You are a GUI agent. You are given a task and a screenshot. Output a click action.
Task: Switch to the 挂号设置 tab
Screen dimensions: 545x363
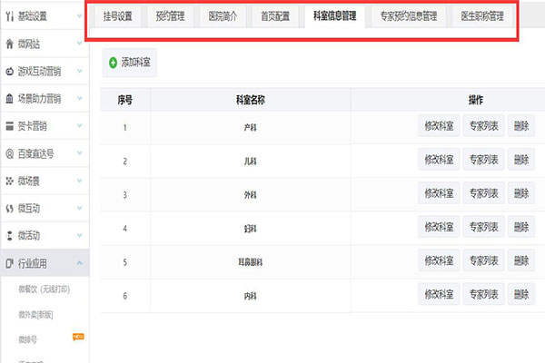point(117,16)
